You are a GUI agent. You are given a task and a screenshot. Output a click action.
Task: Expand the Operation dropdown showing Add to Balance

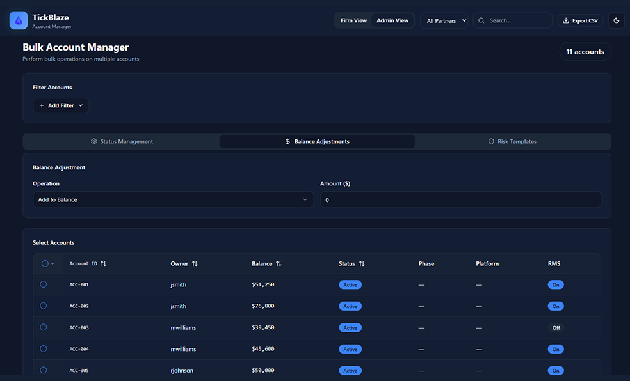point(173,199)
